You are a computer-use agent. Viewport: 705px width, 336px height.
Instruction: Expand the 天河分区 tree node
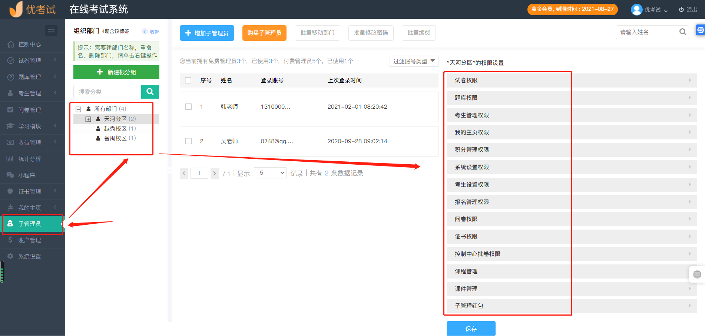88,119
